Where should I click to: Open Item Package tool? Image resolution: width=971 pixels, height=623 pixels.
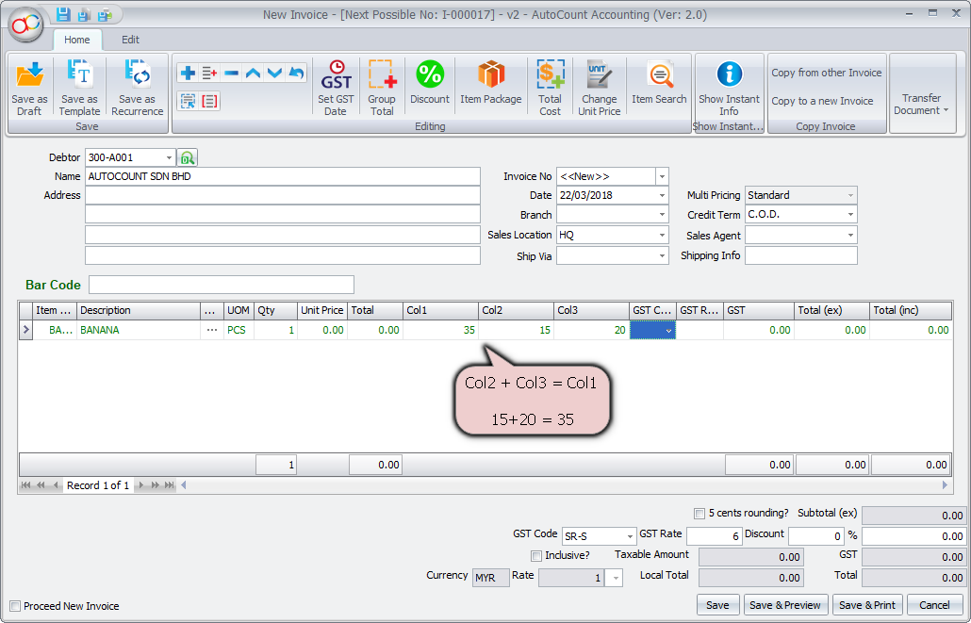(x=490, y=75)
